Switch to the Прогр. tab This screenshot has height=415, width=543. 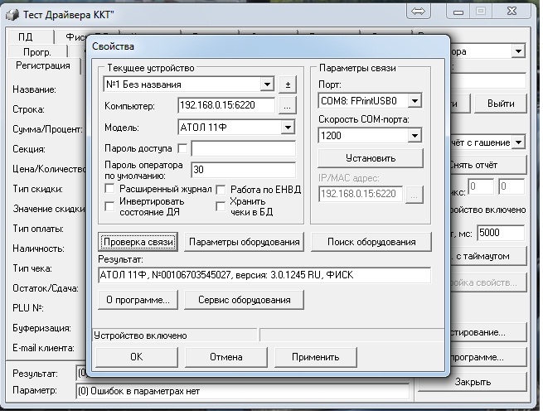[37, 52]
